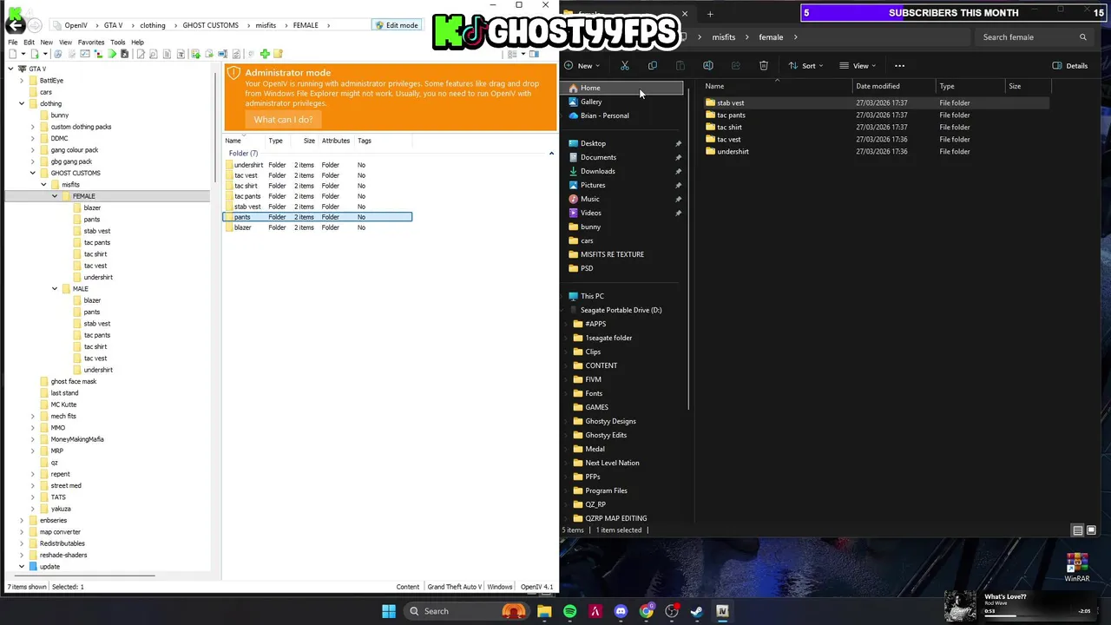Open the View dropdown in File Explorer toolbar
Screen dimensions: 1111x625
click(858, 66)
